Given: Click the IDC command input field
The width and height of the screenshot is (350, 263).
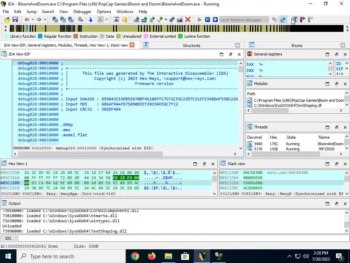Looking at the screenshot, I should click(184, 238).
